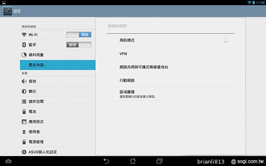Open the VPN settings row
Viewport: 266px width, 166px height.
[x=170, y=54]
